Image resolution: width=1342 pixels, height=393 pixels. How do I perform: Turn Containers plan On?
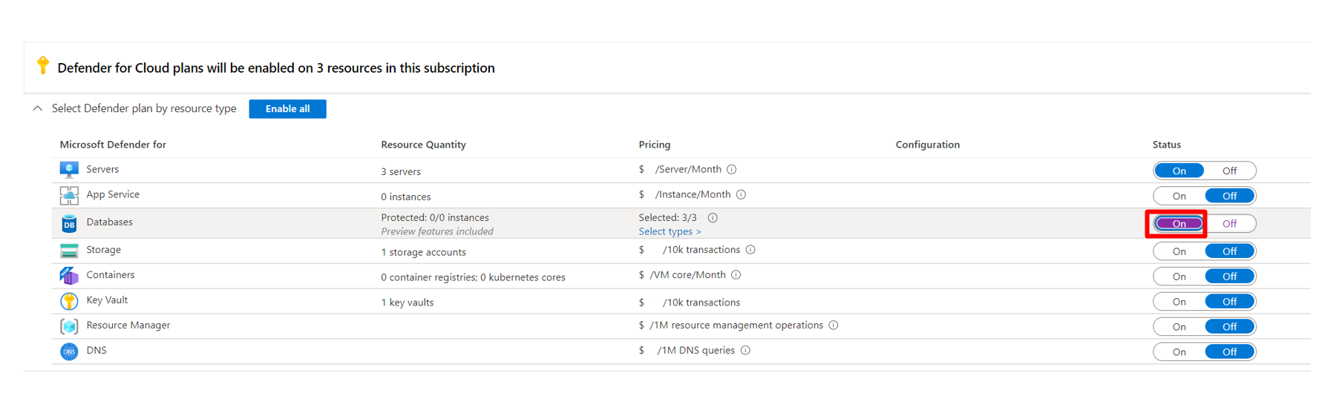pos(1179,277)
